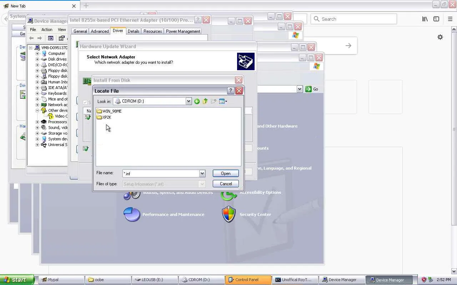
Task: Open the View Menu icon in Locate File
Action: point(223,102)
